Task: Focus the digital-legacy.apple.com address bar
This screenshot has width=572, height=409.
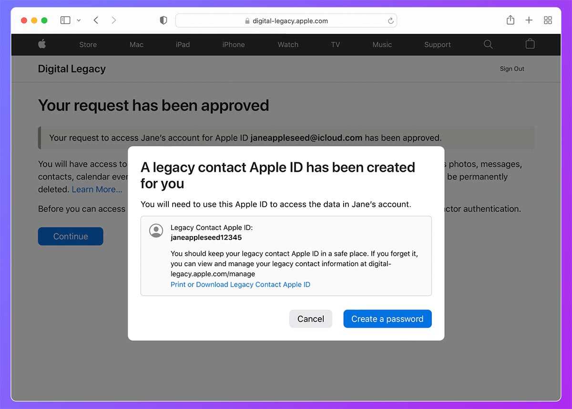Action: [286, 20]
